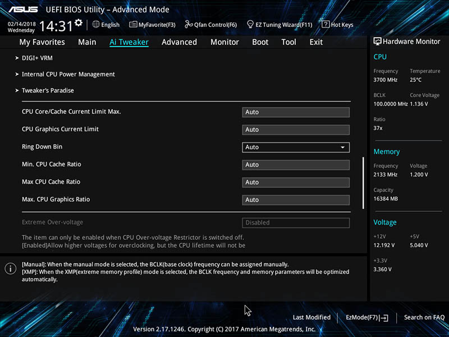Click Memory frequency 2133 MHz value
Screen dimensions: 449x337
[385, 175]
